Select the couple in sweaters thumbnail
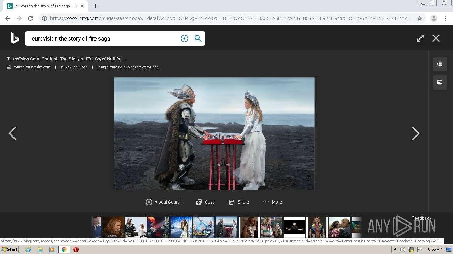The width and height of the screenshot is (453, 254). click(272, 227)
